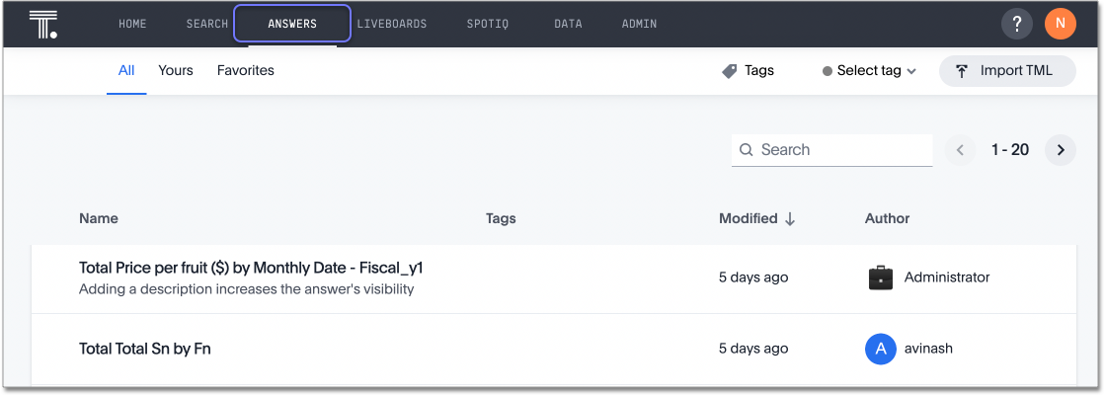Go to the next page arrow
This screenshot has height=396, width=1105.
tap(1060, 150)
